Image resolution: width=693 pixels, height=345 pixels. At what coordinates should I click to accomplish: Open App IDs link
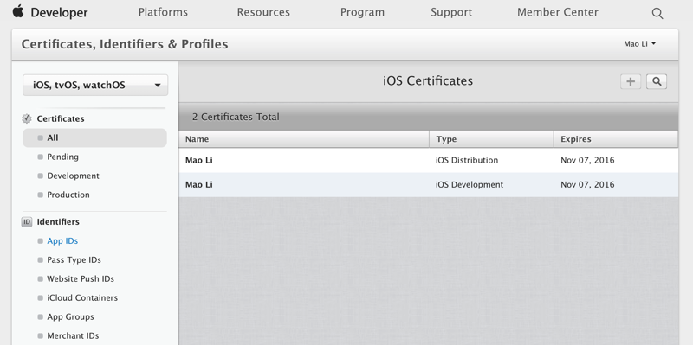pos(62,241)
